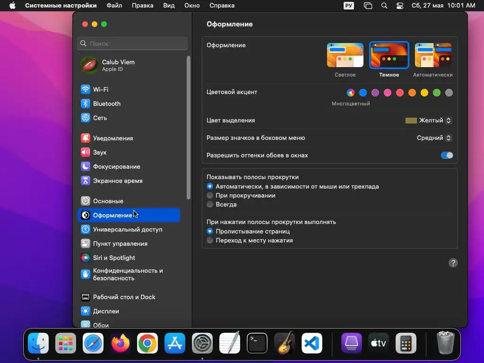
Task: Open Уведомления notifications settings
Action: click(x=129, y=138)
